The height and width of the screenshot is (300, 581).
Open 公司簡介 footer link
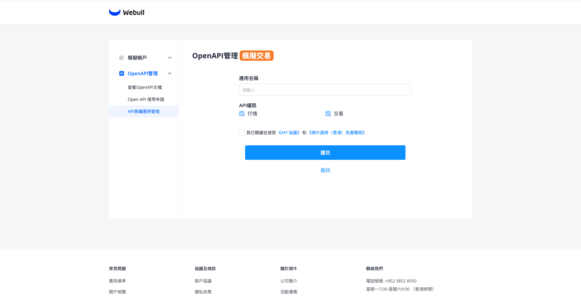[289, 281]
